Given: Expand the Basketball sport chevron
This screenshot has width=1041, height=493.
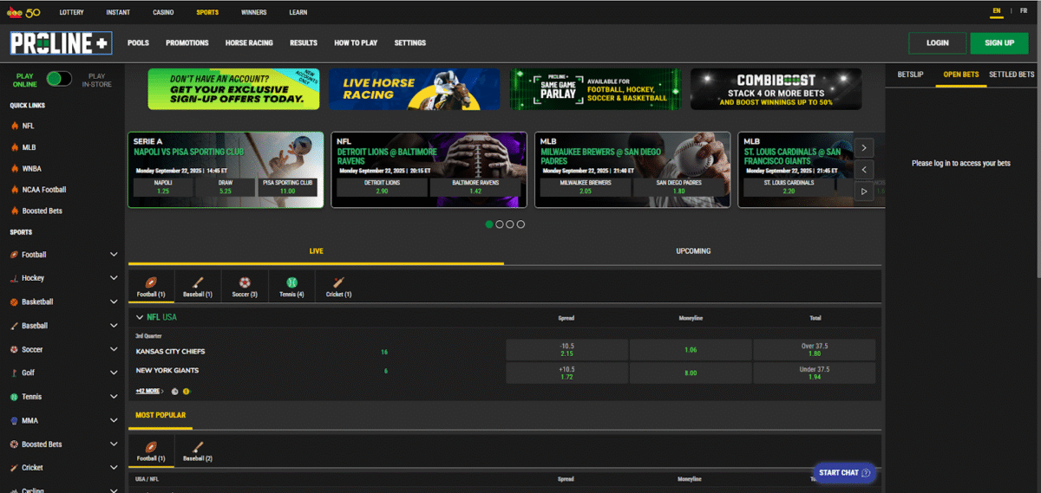Looking at the screenshot, I should click(x=114, y=302).
